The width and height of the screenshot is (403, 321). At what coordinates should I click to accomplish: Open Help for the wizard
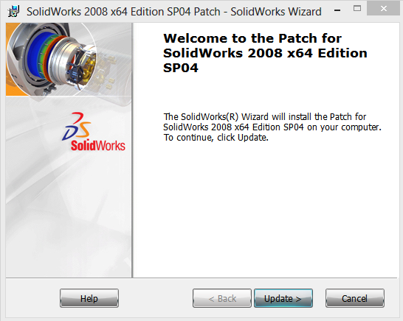pos(89,298)
